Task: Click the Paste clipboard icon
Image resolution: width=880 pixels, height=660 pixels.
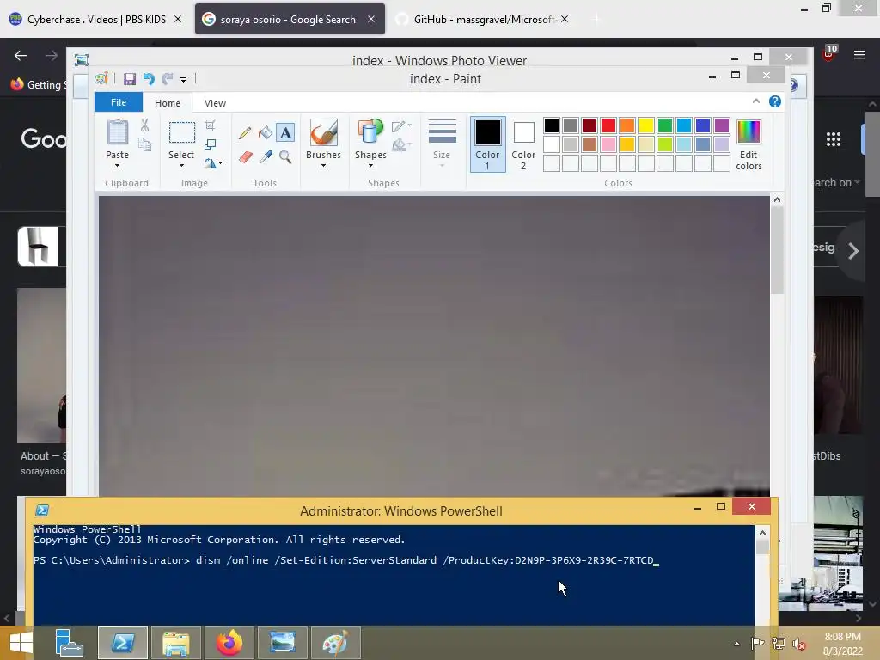Action: coord(117,132)
